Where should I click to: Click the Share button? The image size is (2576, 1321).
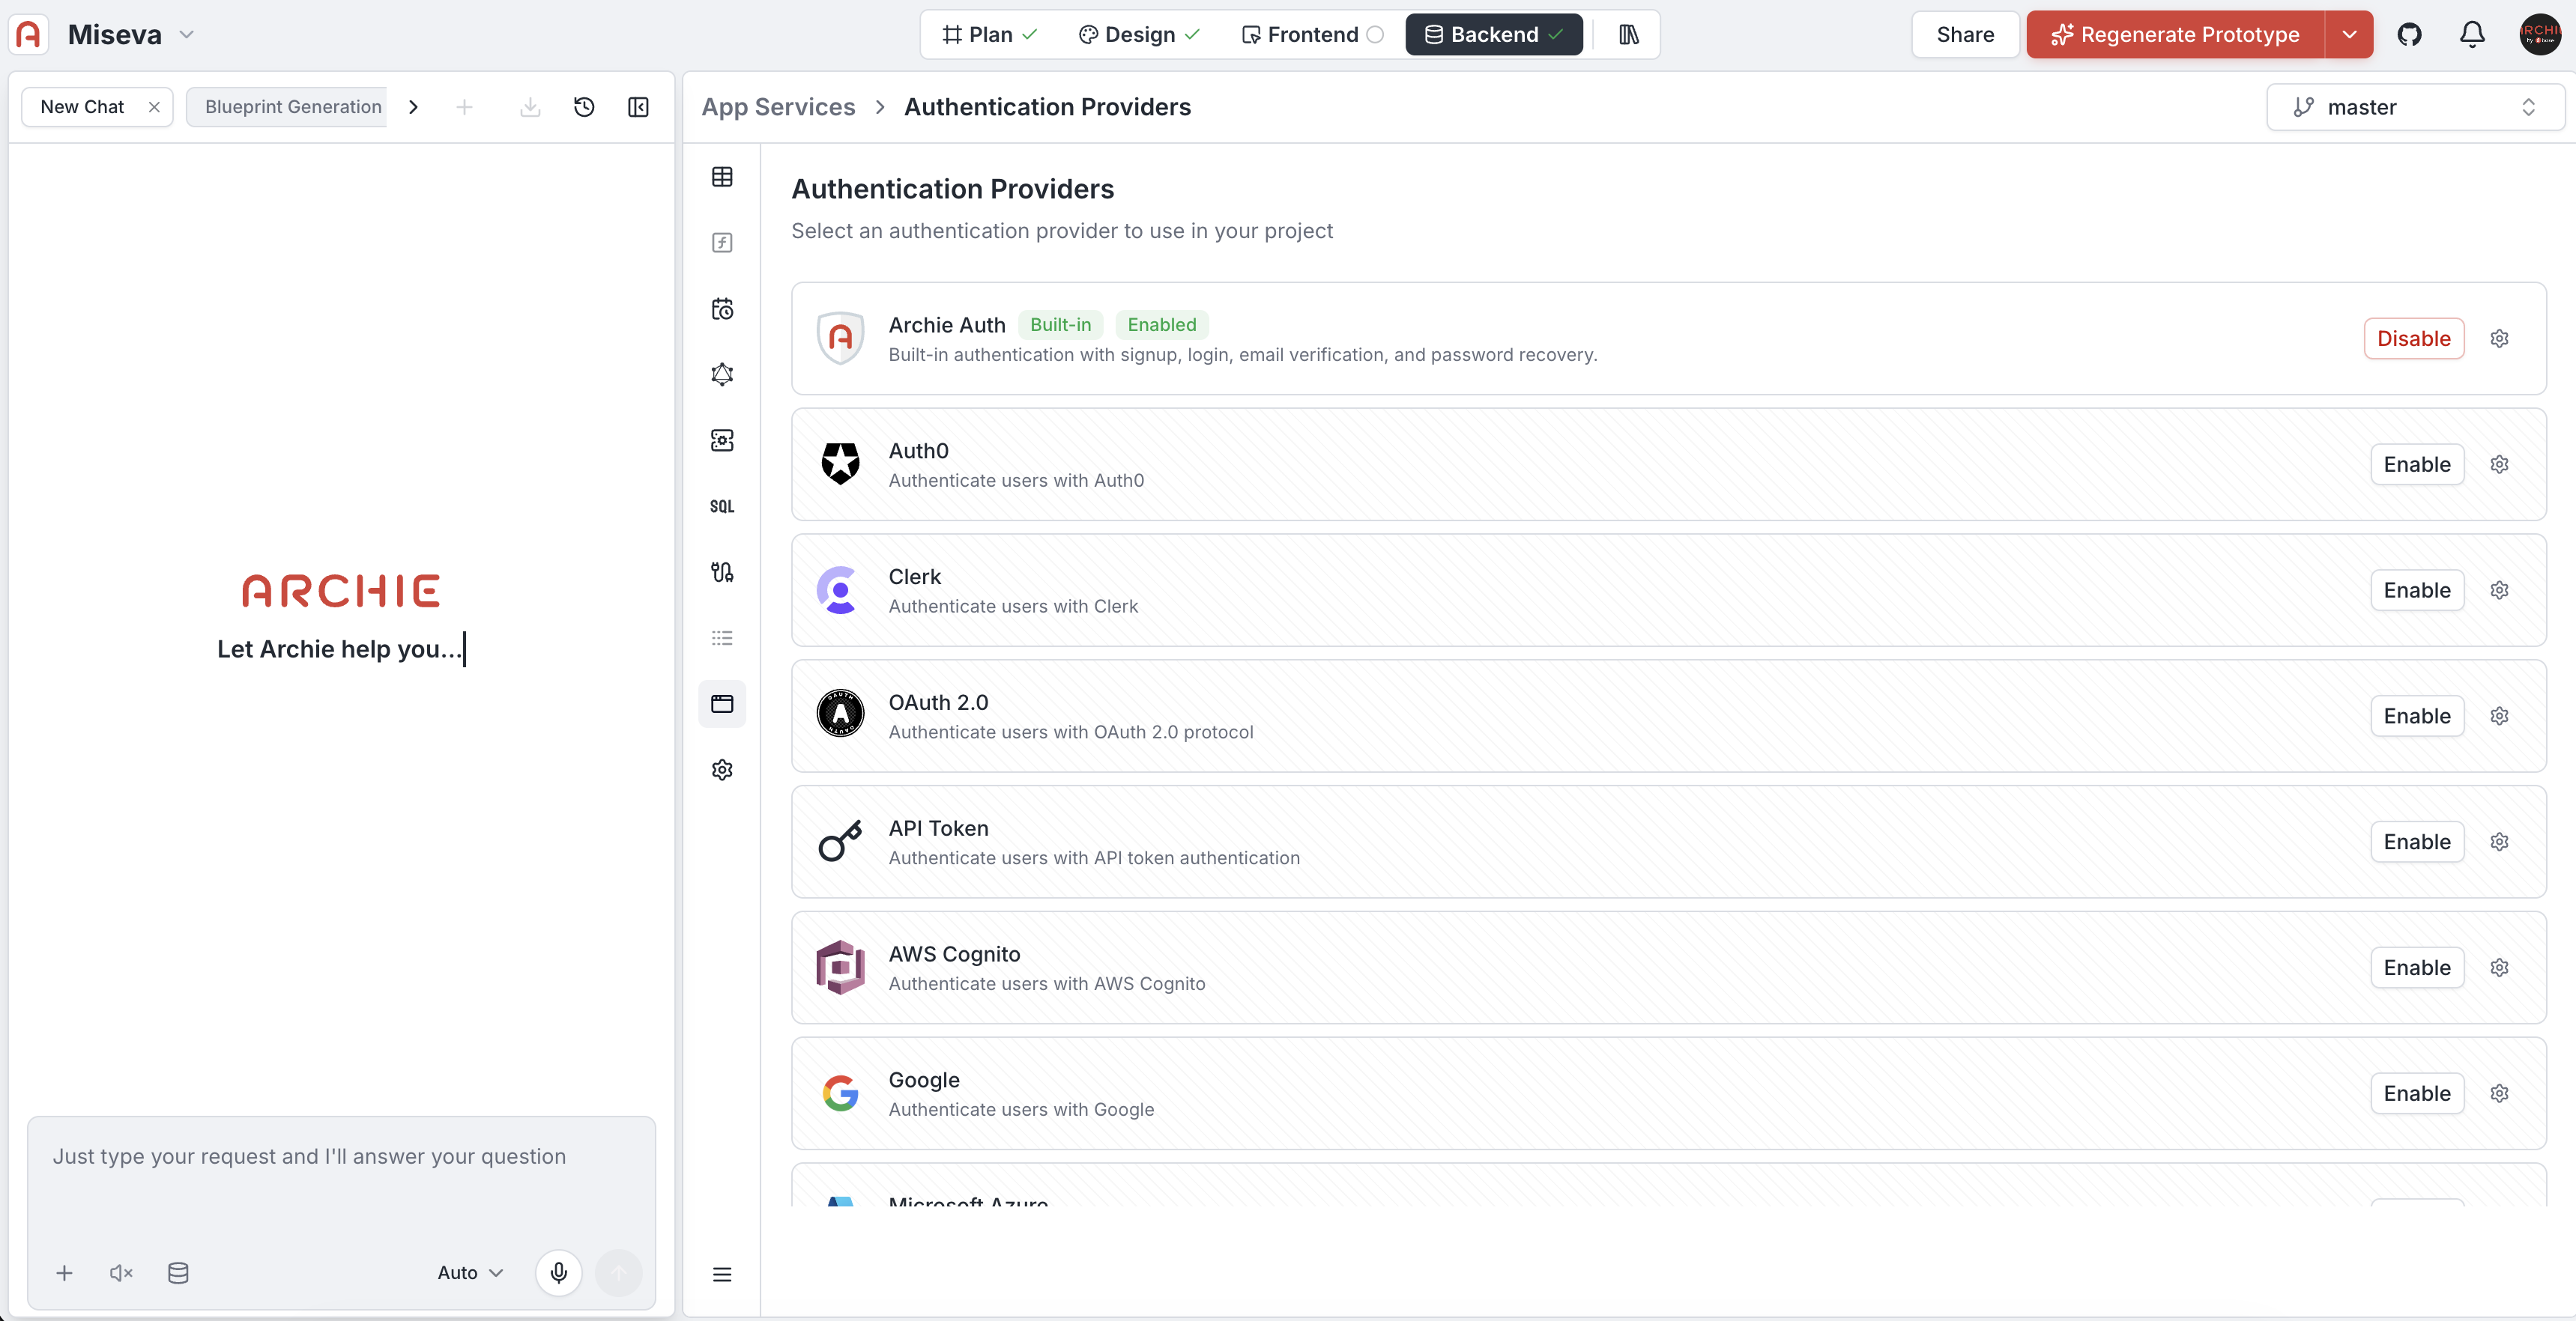1965,34
